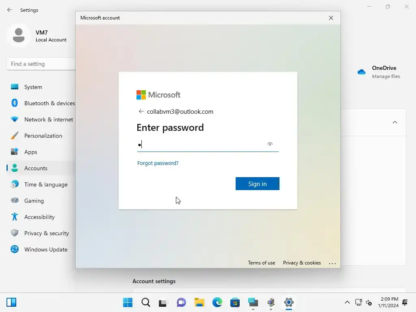
Task: Open Network & internet category
Action: [x=41, y=119]
